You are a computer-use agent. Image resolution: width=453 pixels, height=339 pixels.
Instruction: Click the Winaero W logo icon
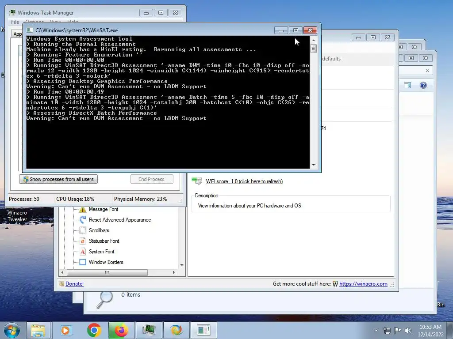coord(335,284)
